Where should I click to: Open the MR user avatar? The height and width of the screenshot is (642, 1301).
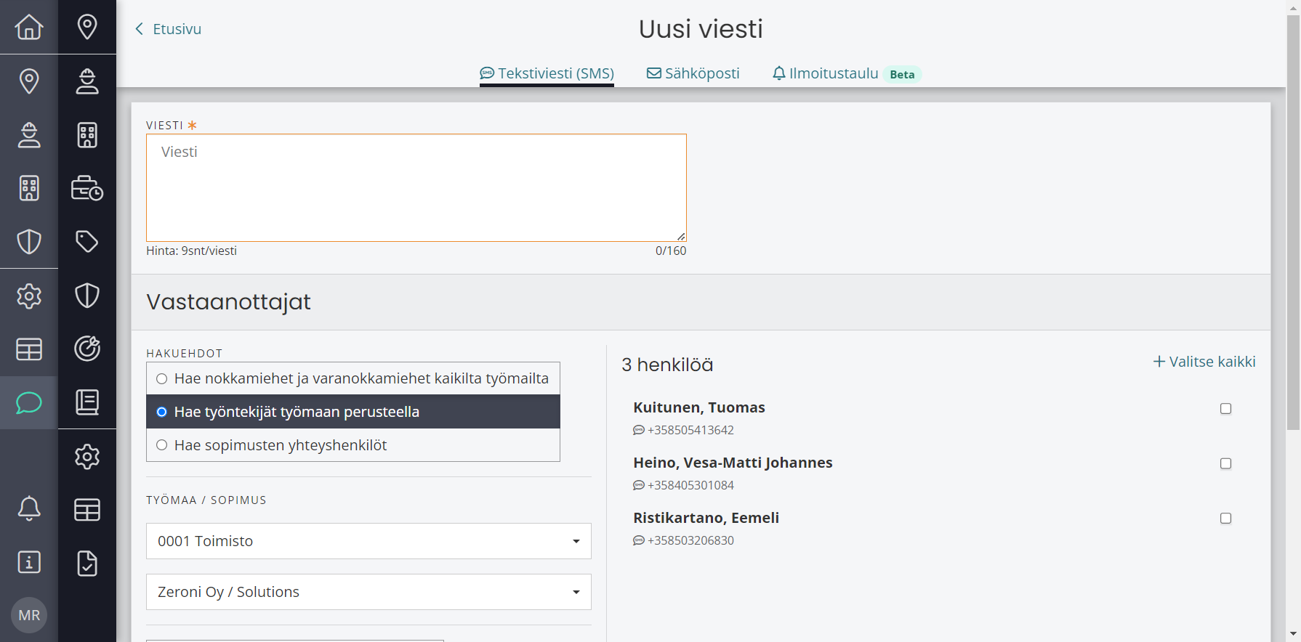click(29, 615)
